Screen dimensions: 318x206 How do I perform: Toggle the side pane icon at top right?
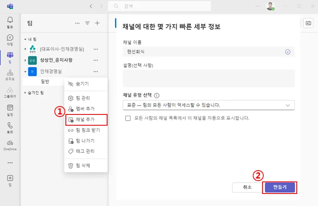tap(308, 23)
